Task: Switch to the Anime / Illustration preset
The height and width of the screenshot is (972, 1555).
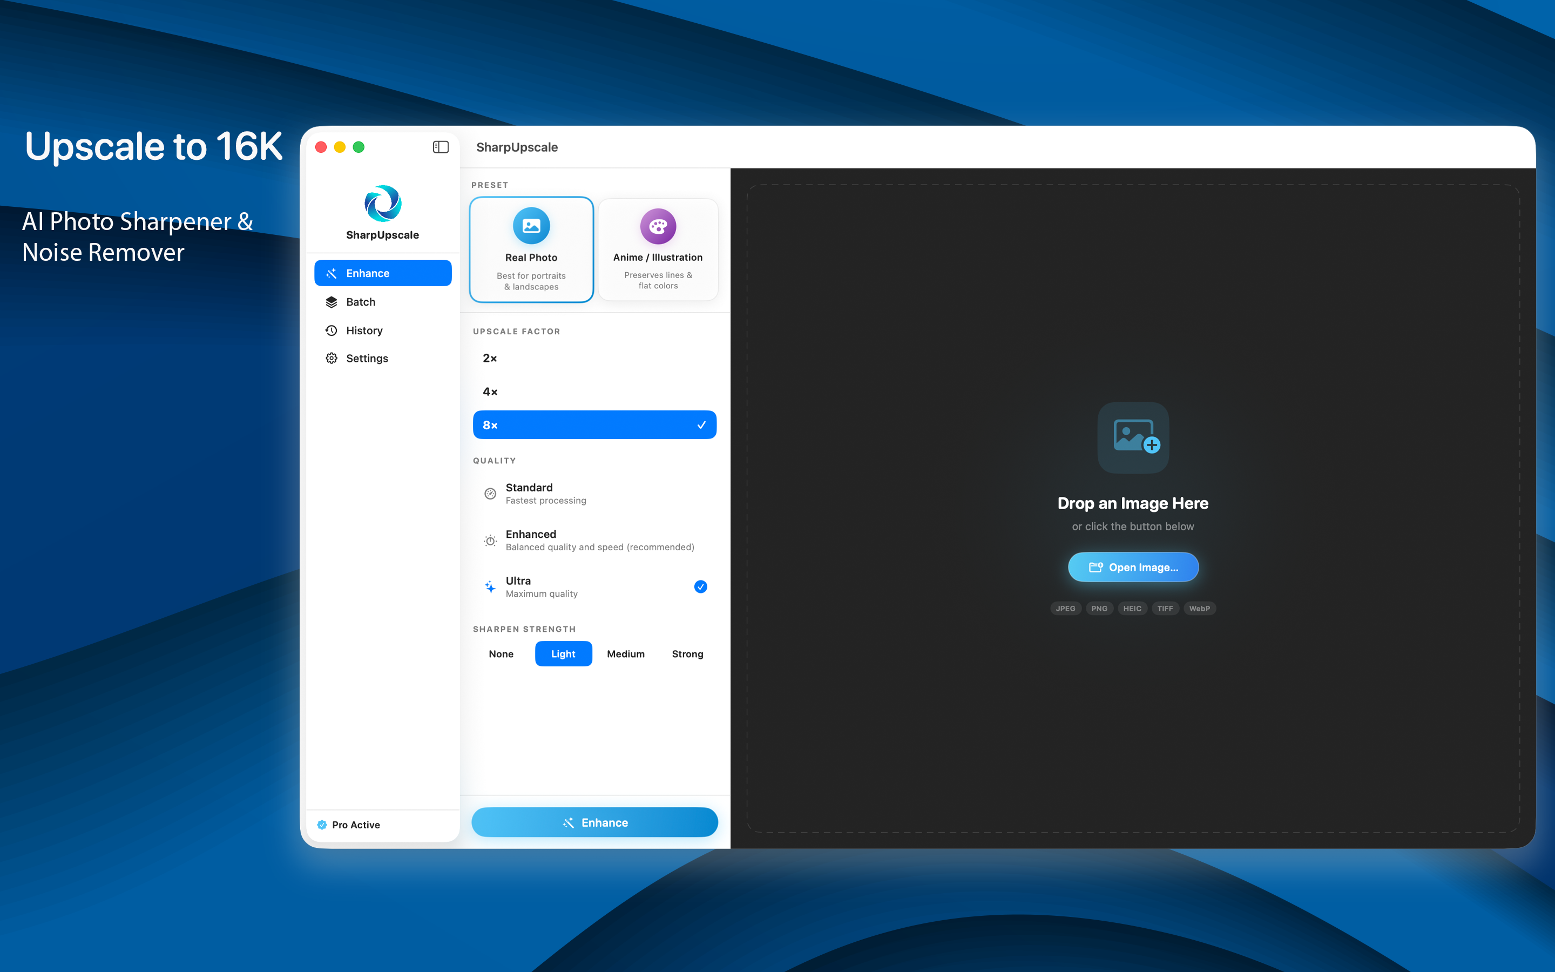Action: tap(657, 249)
